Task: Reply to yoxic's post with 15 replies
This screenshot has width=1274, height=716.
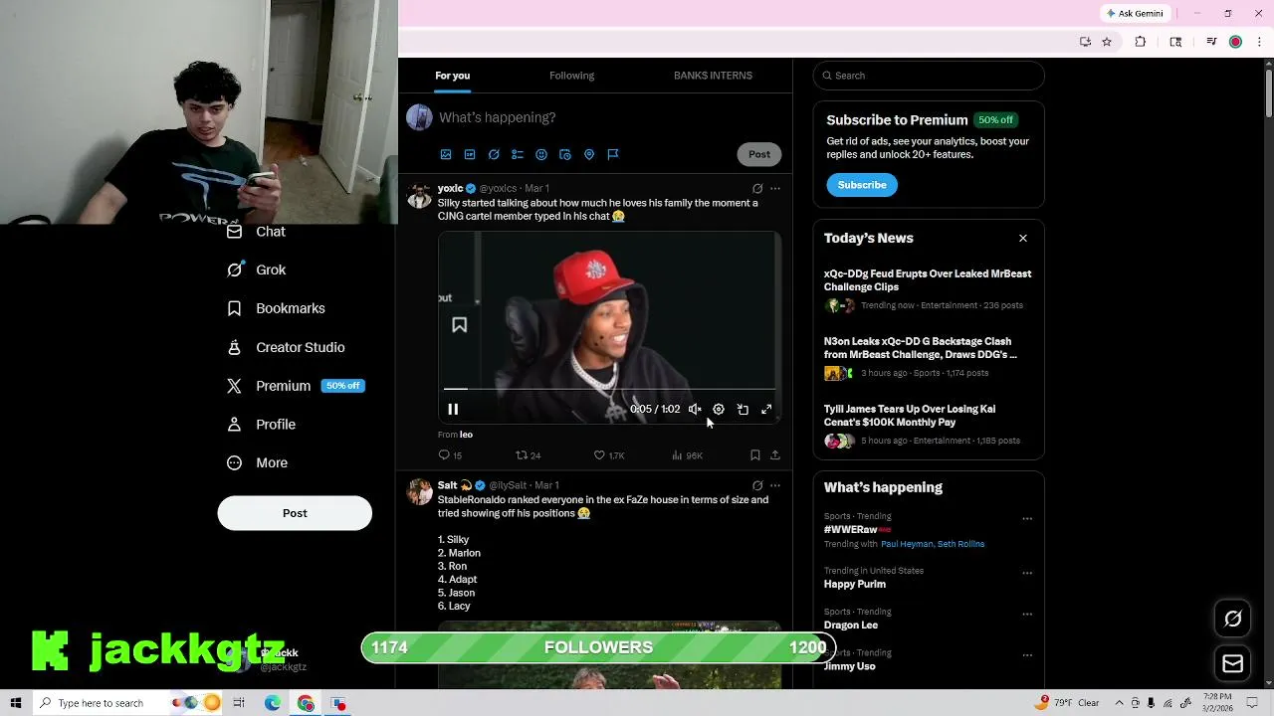Action: (x=450, y=455)
